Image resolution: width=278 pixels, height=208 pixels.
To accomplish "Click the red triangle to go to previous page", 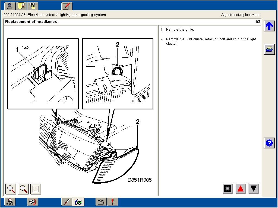I will coord(241,188).
